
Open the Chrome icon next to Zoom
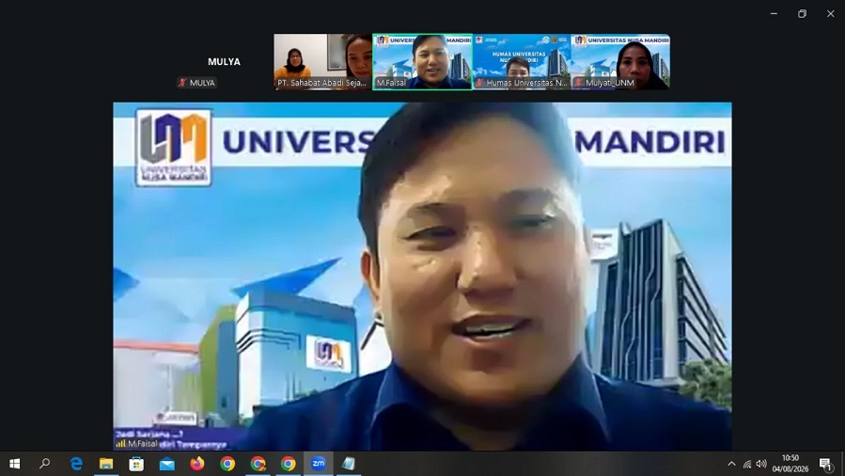click(x=288, y=464)
